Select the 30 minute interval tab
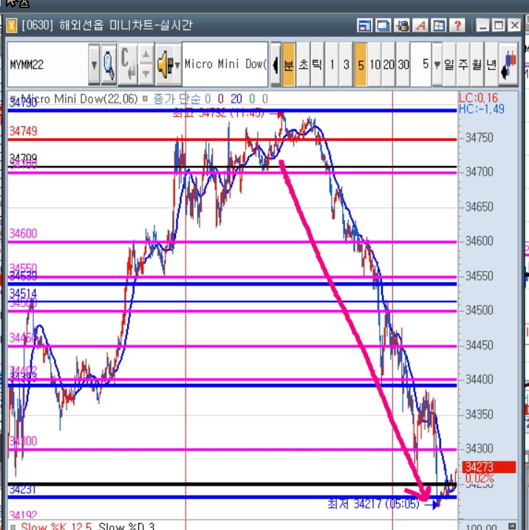Viewport: 529px width, 530px height. coord(403,64)
